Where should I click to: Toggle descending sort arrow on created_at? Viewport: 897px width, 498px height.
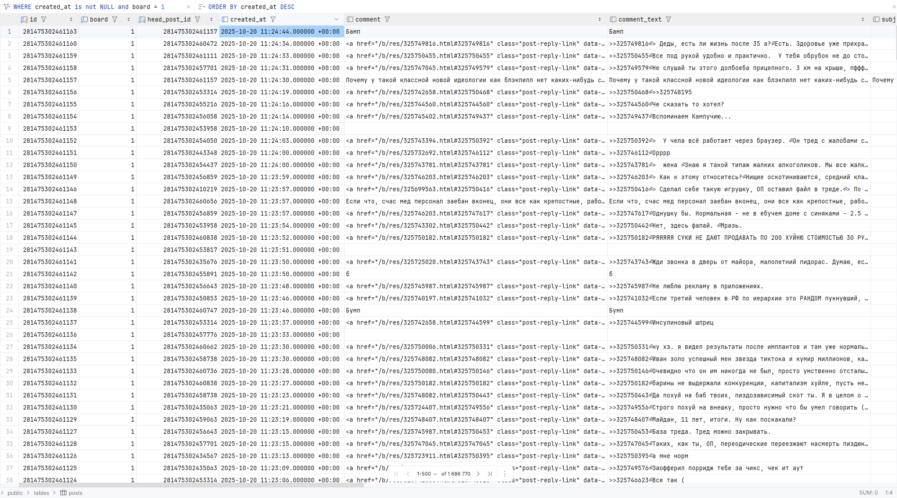[x=336, y=19]
